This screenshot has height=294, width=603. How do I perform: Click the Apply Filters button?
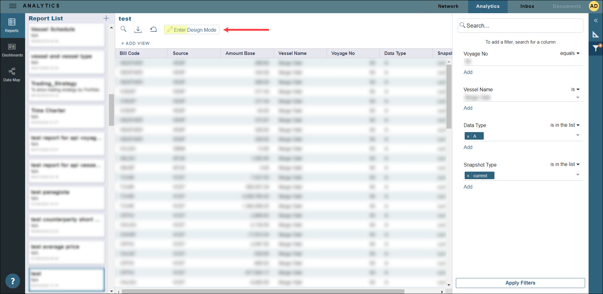point(520,283)
